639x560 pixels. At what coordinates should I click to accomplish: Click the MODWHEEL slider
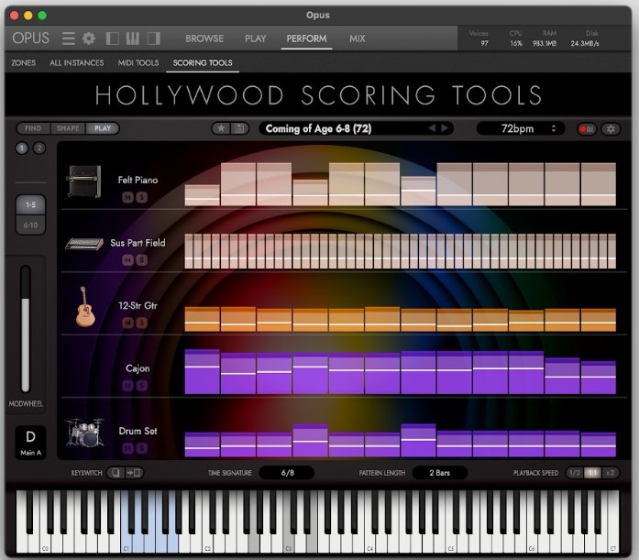click(26, 329)
